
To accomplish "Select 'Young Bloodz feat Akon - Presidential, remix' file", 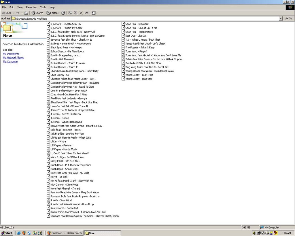I will click(150, 71).
